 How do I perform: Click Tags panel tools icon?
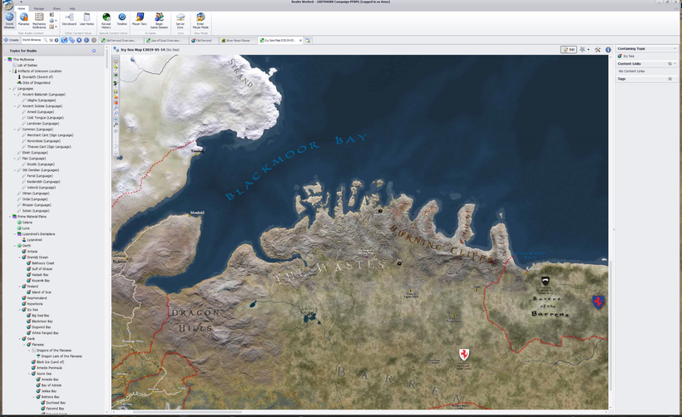coord(670,79)
